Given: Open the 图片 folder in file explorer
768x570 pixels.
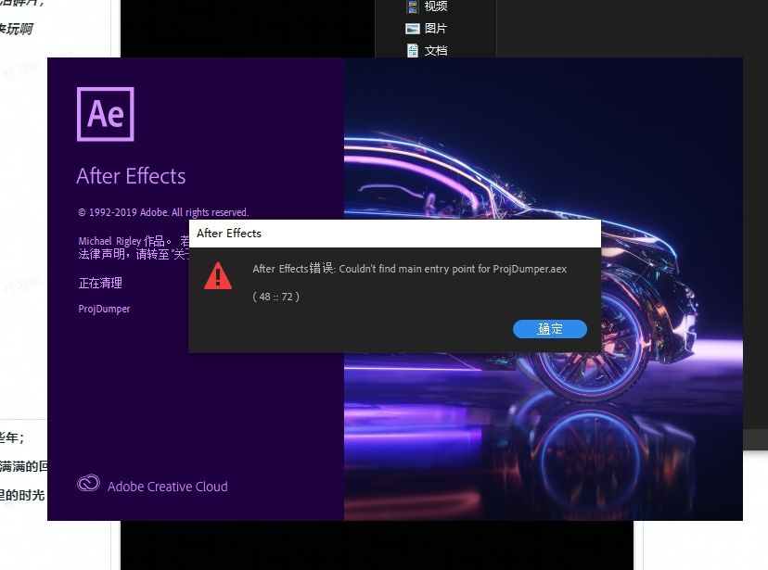Looking at the screenshot, I should click(427, 29).
